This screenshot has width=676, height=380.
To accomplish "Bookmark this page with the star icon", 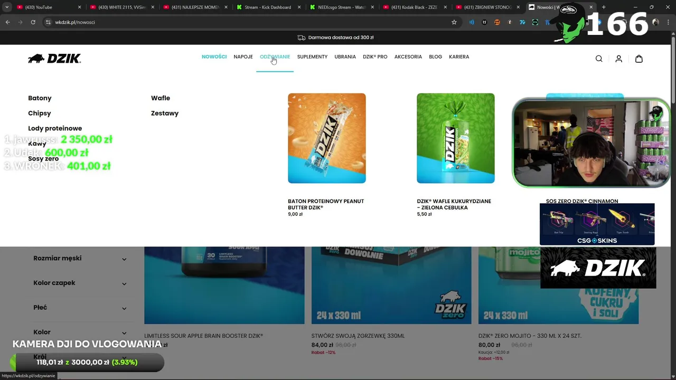I will click(x=454, y=22).
